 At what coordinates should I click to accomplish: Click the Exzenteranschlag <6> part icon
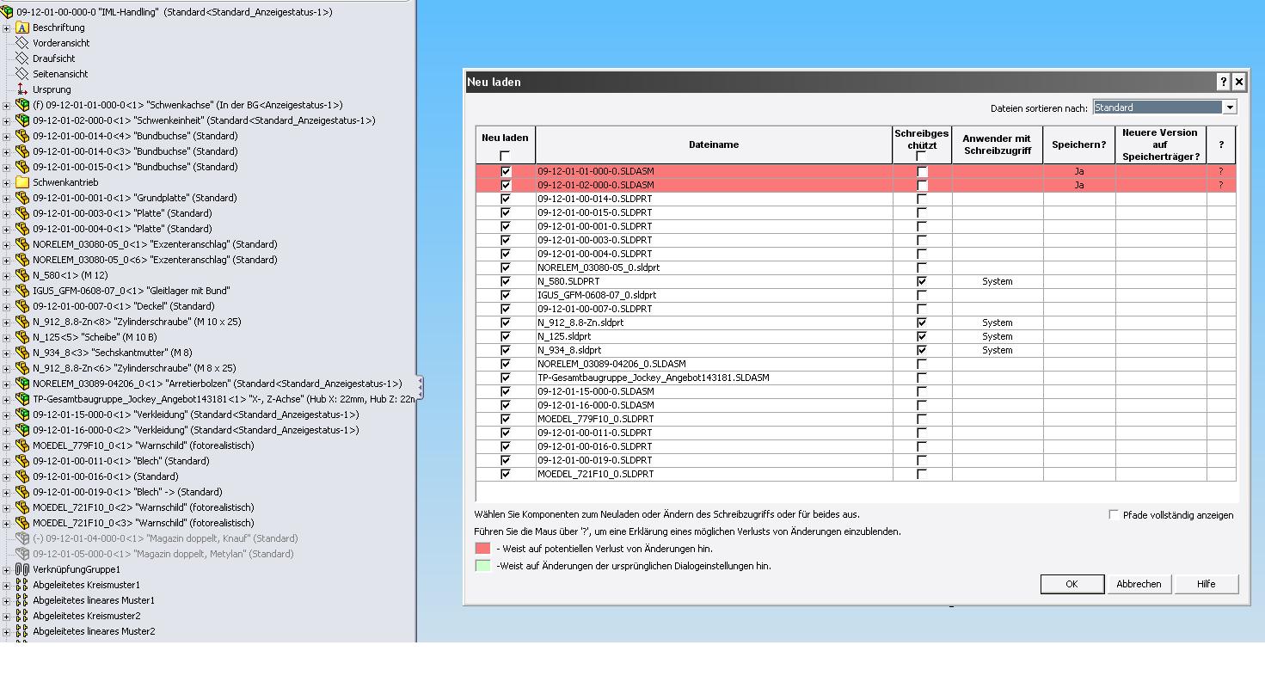22,260
